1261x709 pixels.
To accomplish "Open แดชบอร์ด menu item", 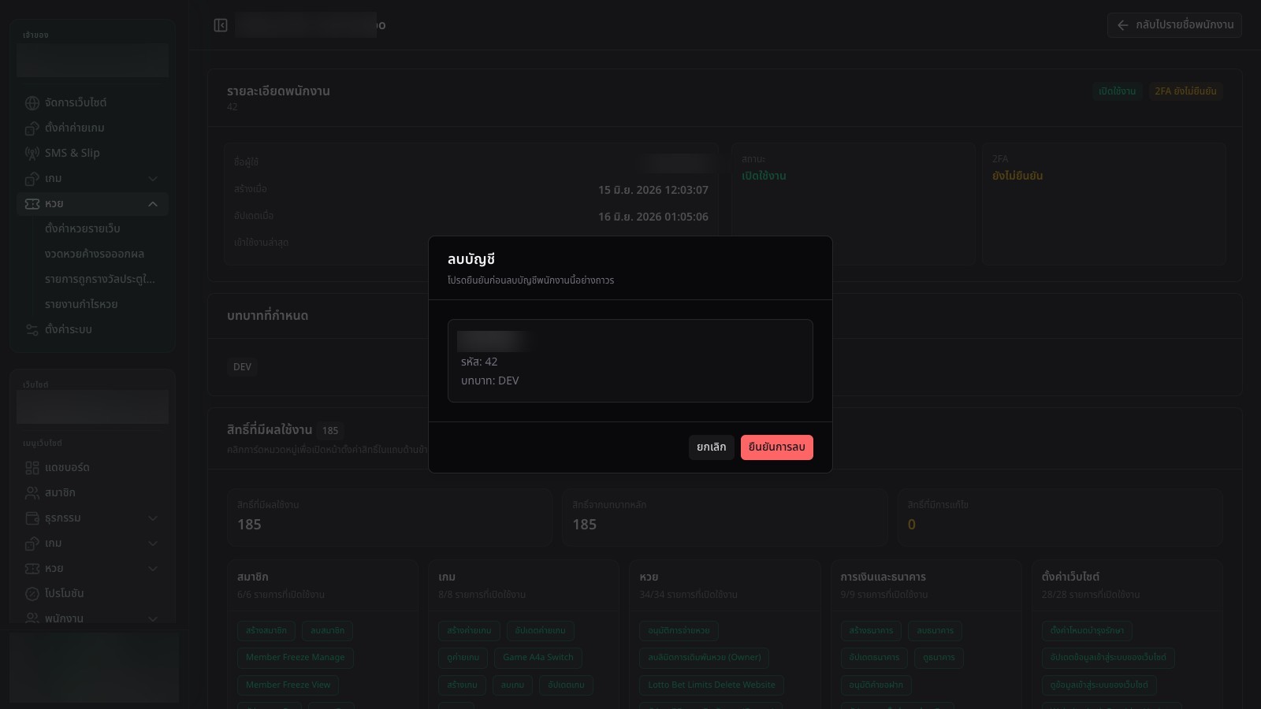I will pos(92,468).
